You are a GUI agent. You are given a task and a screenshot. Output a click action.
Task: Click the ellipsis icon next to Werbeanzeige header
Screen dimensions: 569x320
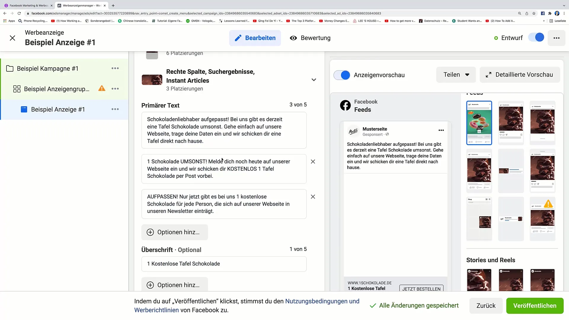click(x=557, y=38)
